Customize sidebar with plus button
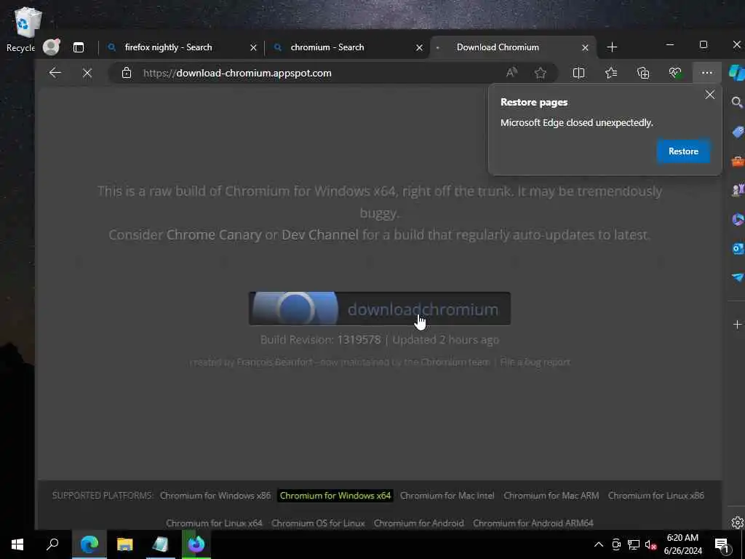 click(x=738, y=324)
